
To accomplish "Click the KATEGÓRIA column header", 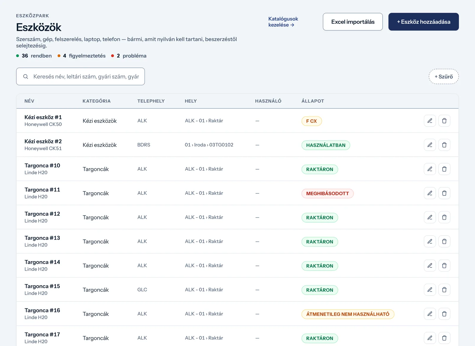I will 96,101.
